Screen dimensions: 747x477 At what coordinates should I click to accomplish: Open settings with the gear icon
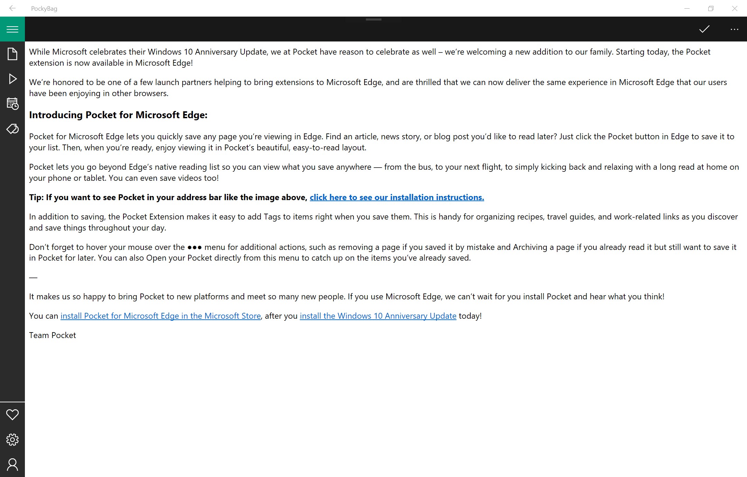(x=12, y=440)
